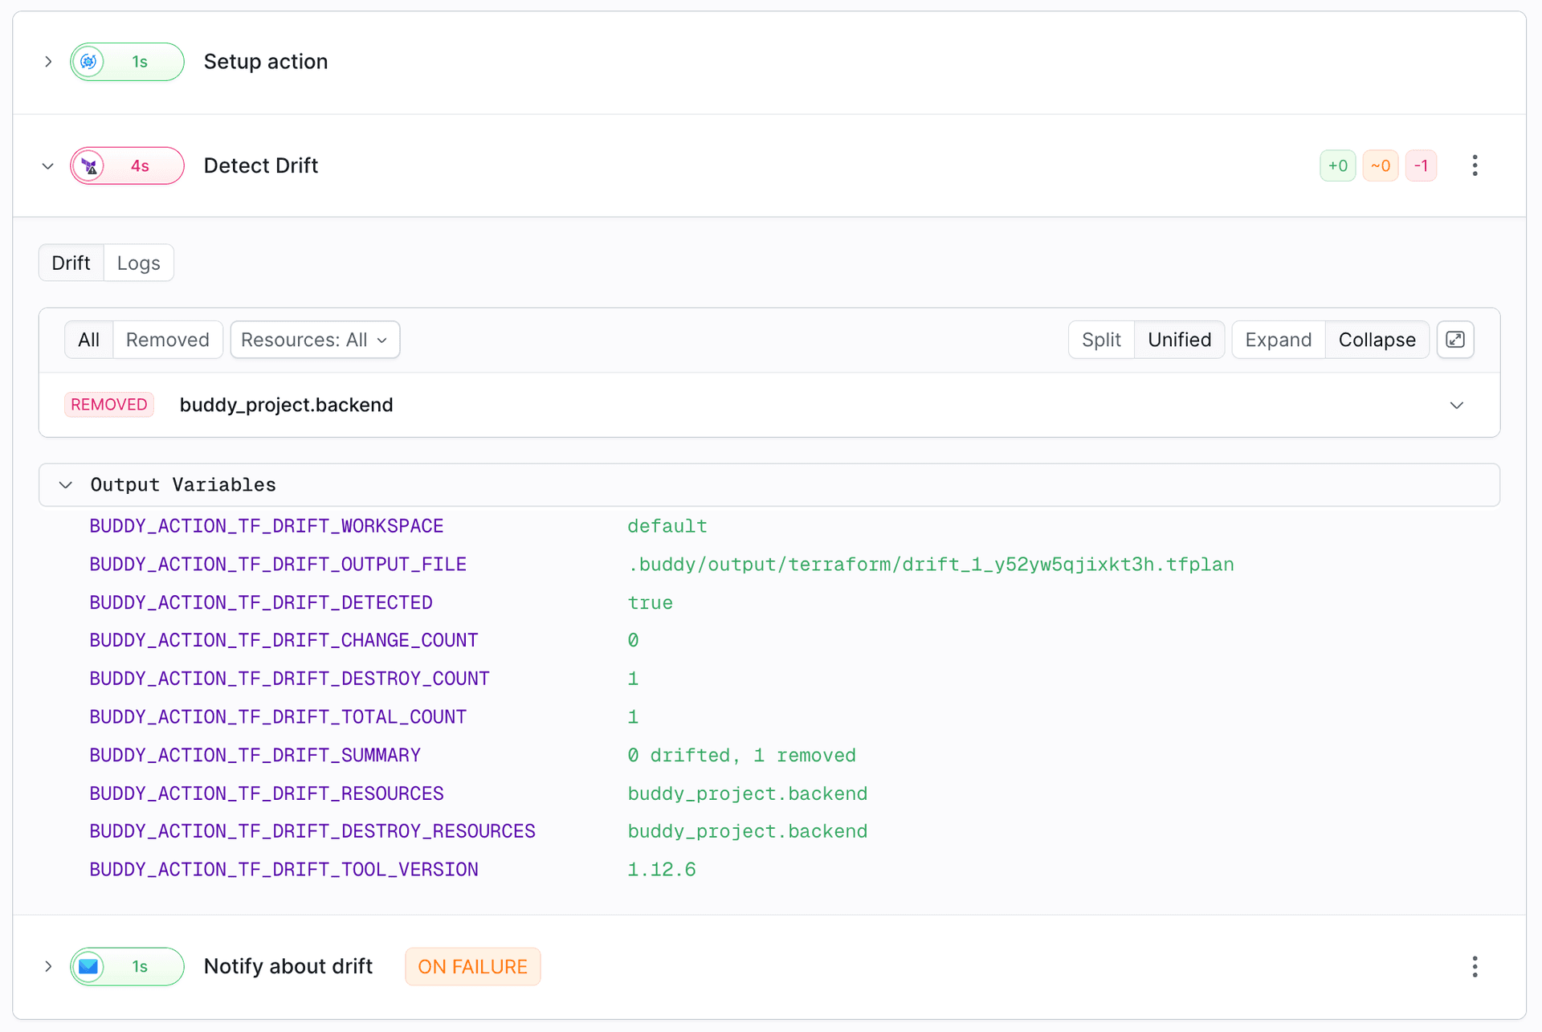Open drift view in fullscreen

click(x=1455, y=340)
